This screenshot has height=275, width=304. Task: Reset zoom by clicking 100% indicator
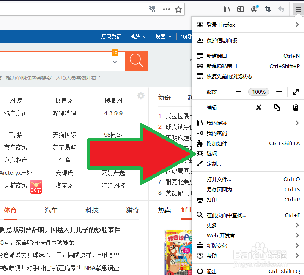click(259, 92)
